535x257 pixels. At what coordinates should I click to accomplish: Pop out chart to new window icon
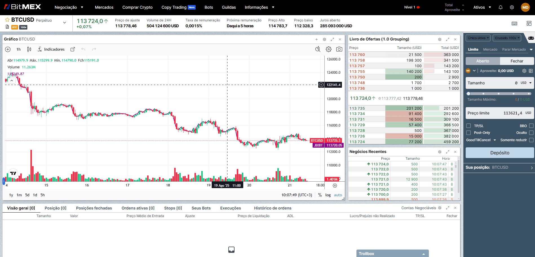tap(73, 49)
